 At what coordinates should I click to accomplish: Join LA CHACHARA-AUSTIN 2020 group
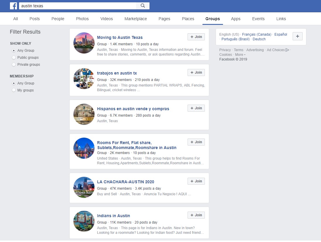pos(196,181)
